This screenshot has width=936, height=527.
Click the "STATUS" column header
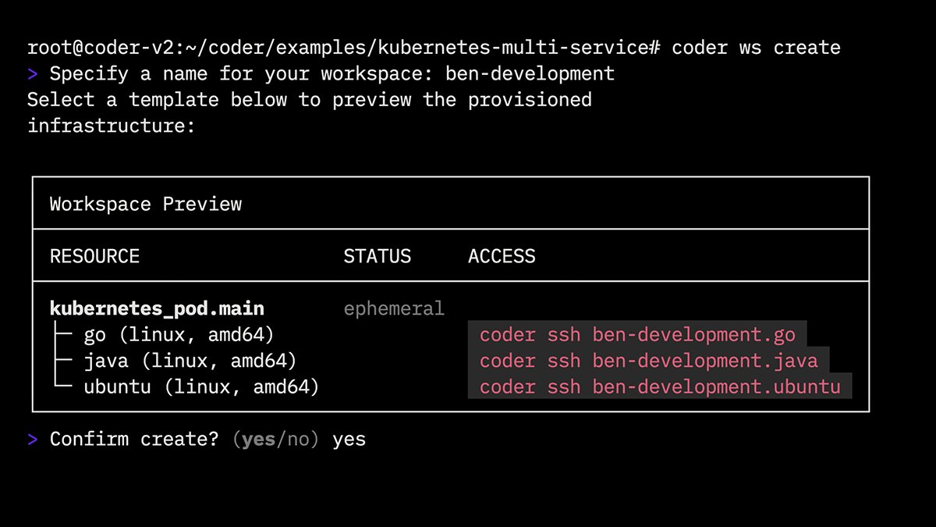point(377,257)
